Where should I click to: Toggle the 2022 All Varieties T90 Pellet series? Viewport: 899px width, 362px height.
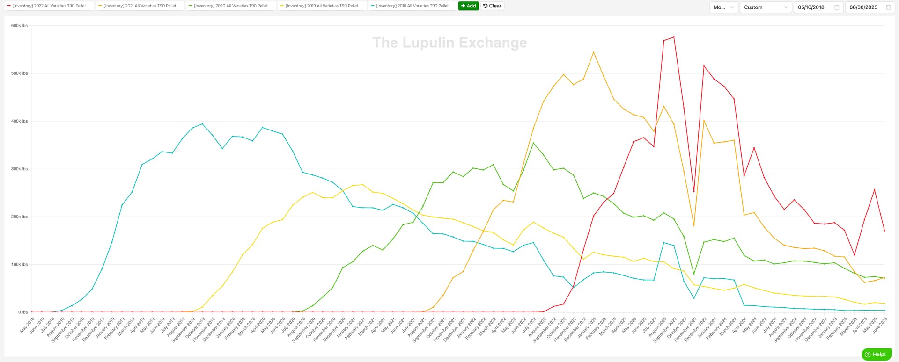click(47, 6)
